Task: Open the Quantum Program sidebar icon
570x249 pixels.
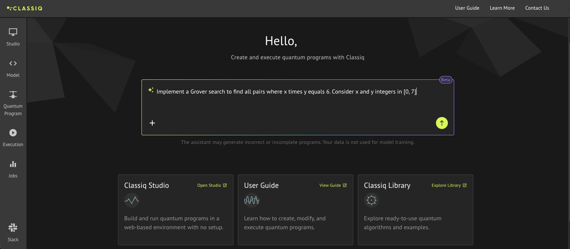Action: click(13, 95)
